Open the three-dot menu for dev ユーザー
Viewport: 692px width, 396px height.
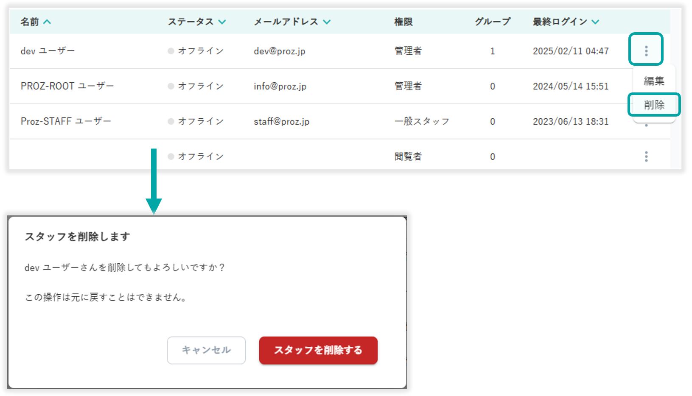[646, 51]
